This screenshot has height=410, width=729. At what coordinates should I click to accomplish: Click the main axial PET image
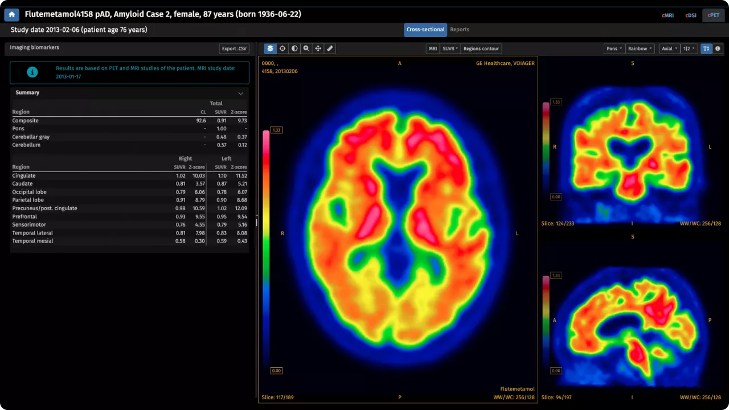click(x=398, y=229)
